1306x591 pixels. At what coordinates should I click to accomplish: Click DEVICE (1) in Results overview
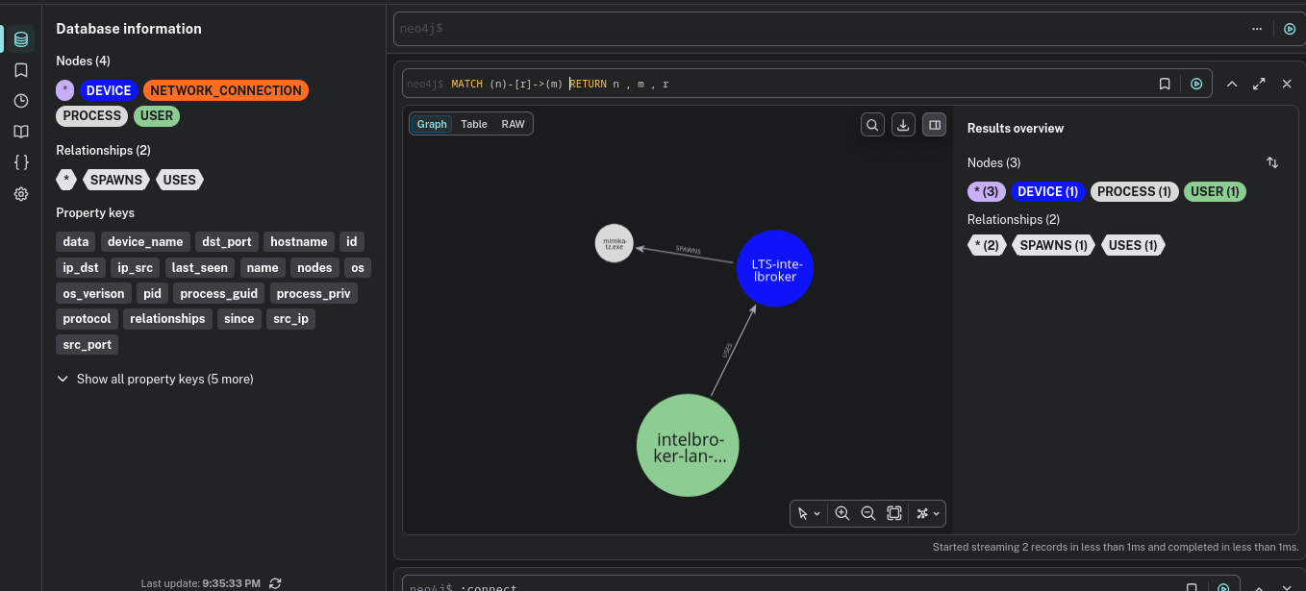[x=1048, y=191]
